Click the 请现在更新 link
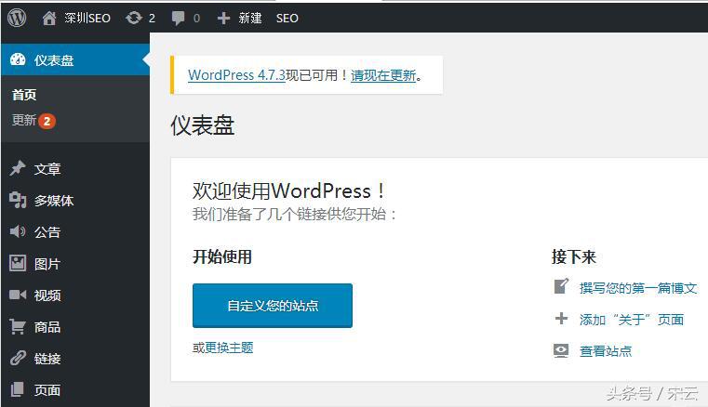The height and width of the screenshot is (407, 708). [x=383, y=75]
